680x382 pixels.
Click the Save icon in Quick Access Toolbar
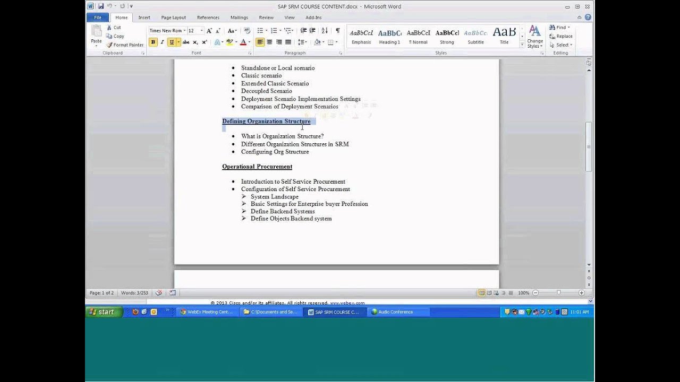[101, 6]
